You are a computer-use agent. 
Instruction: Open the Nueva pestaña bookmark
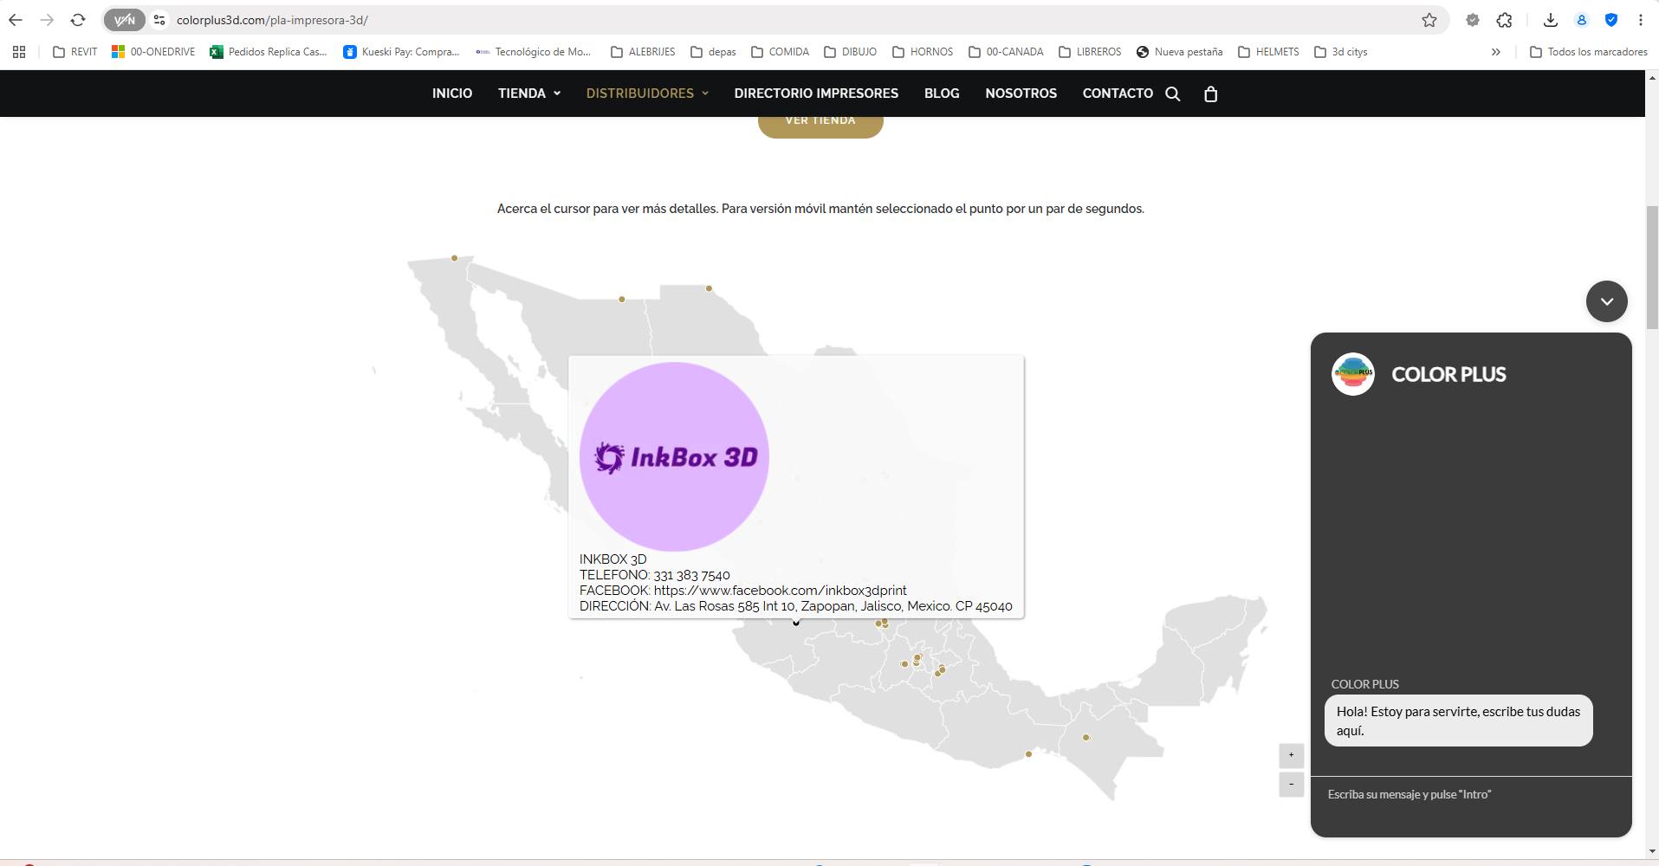1179,52
